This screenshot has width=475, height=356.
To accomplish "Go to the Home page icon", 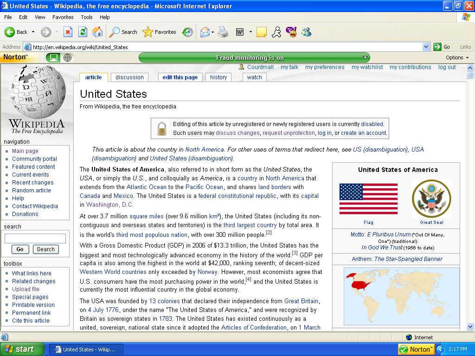I will 97,32.
